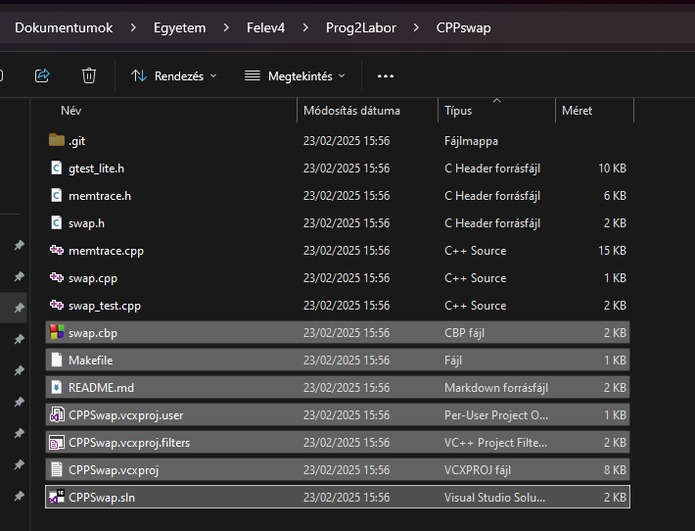Click the README.md file icon
The image size is (695, 531).
[x=57, y=387]
